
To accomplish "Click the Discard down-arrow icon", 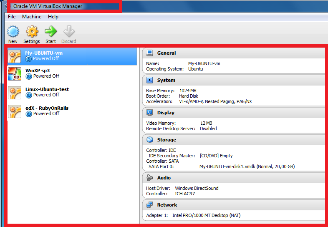I will tap(69, 31).
